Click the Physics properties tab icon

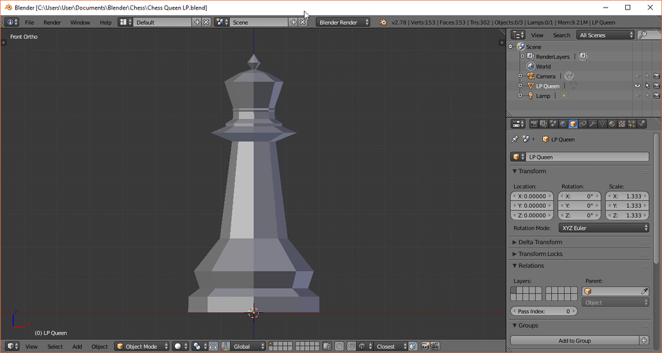pos(641,124)
